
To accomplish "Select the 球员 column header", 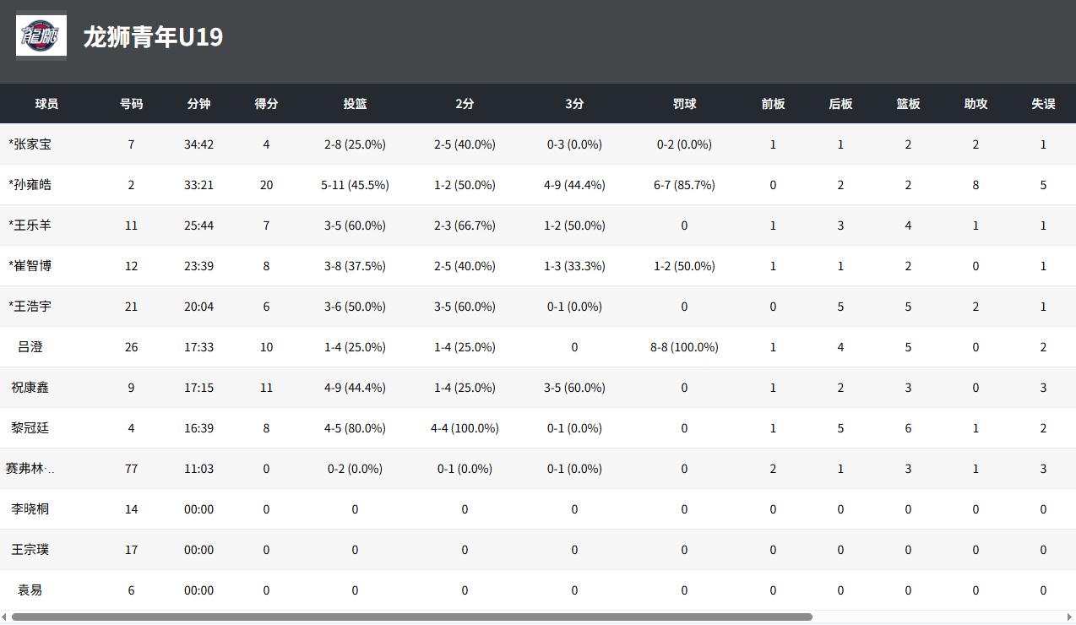I will (x=46, y=104).
